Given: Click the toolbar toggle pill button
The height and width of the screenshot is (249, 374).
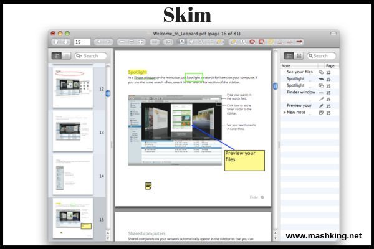Looking at the screenshot, I should tap(333, 34).
